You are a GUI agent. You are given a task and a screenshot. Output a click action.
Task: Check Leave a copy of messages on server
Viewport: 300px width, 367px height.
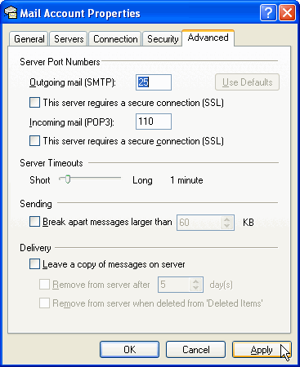pyautogui.click(x=34, y=264)
